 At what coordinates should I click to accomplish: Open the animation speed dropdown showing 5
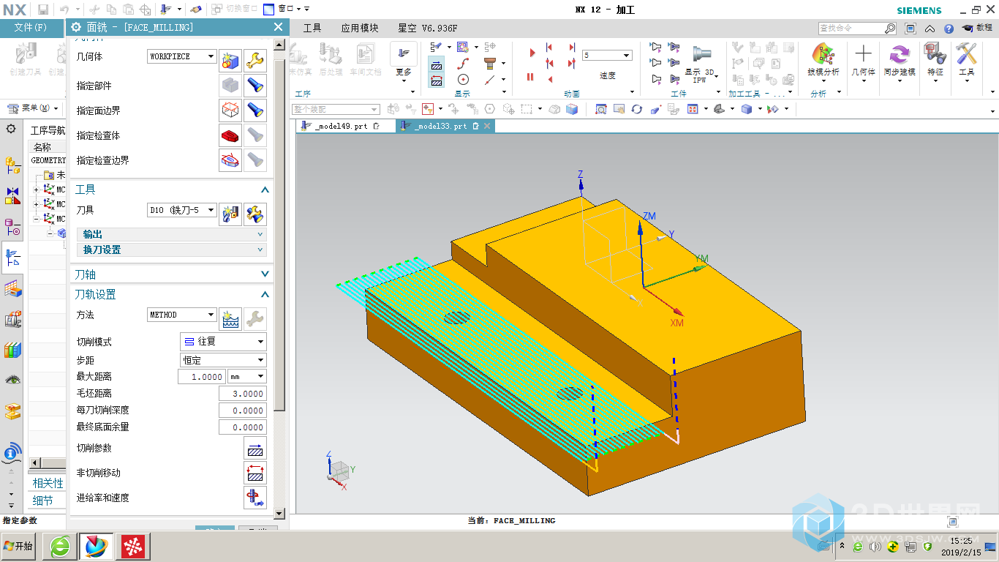pos(607,56)
